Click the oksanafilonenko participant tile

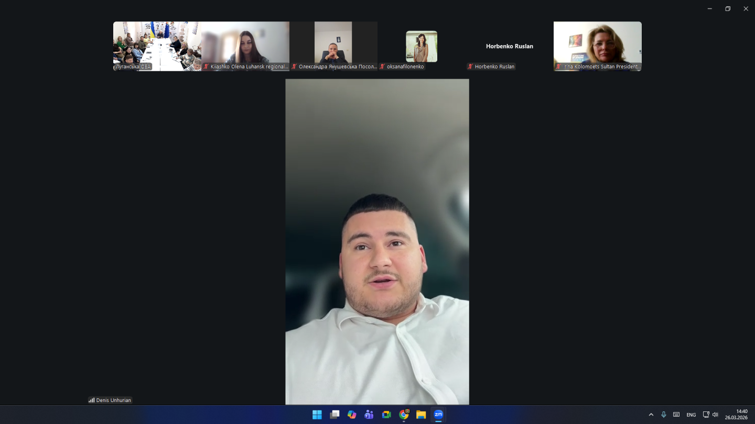pos(422,46)
